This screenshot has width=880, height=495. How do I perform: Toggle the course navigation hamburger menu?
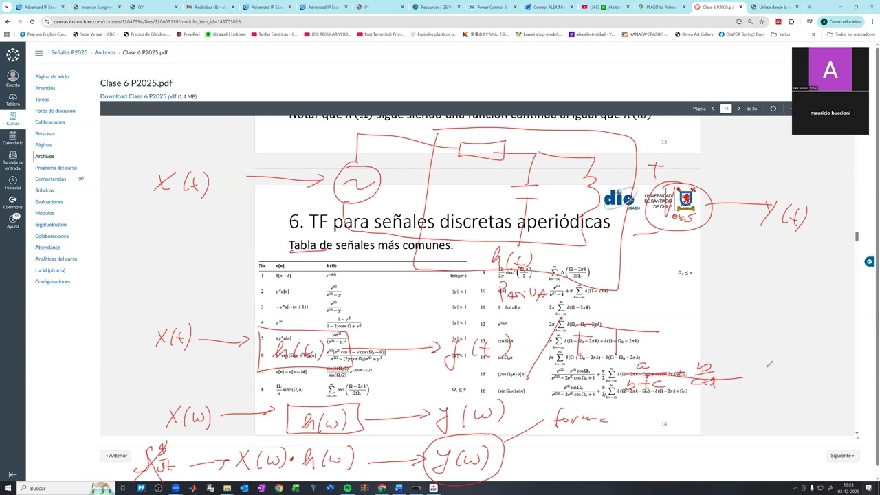click(38, 53)
